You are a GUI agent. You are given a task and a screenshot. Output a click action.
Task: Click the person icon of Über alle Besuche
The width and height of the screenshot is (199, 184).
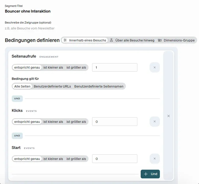(x=111, y=40)
